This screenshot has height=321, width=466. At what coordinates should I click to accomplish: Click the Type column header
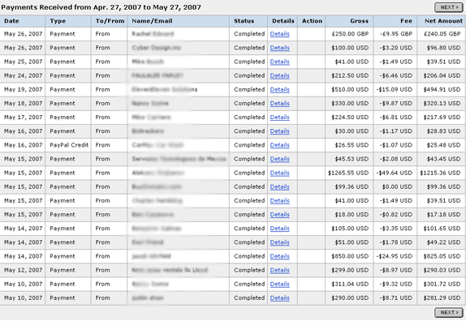68,21
